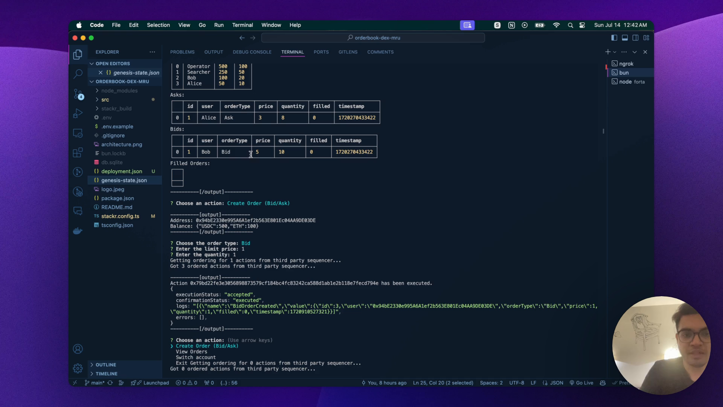Open architecture.png in the explorer
Image resolution: width=723 pixels, height=407 pixels.
(x=122, y=144)
